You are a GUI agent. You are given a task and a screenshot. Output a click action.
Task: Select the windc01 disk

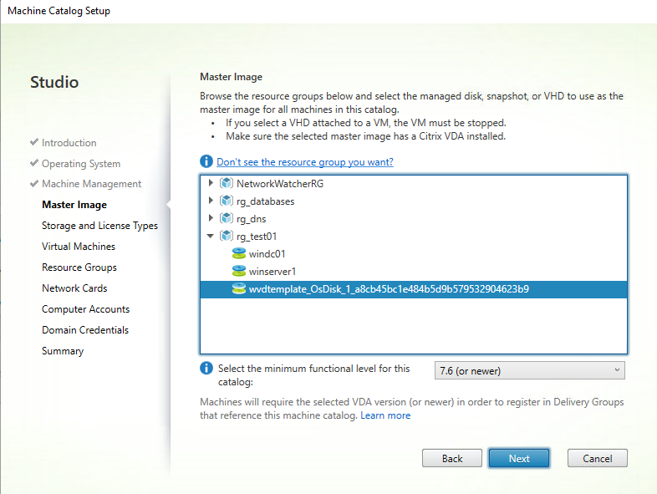click(x=414, y=254)
